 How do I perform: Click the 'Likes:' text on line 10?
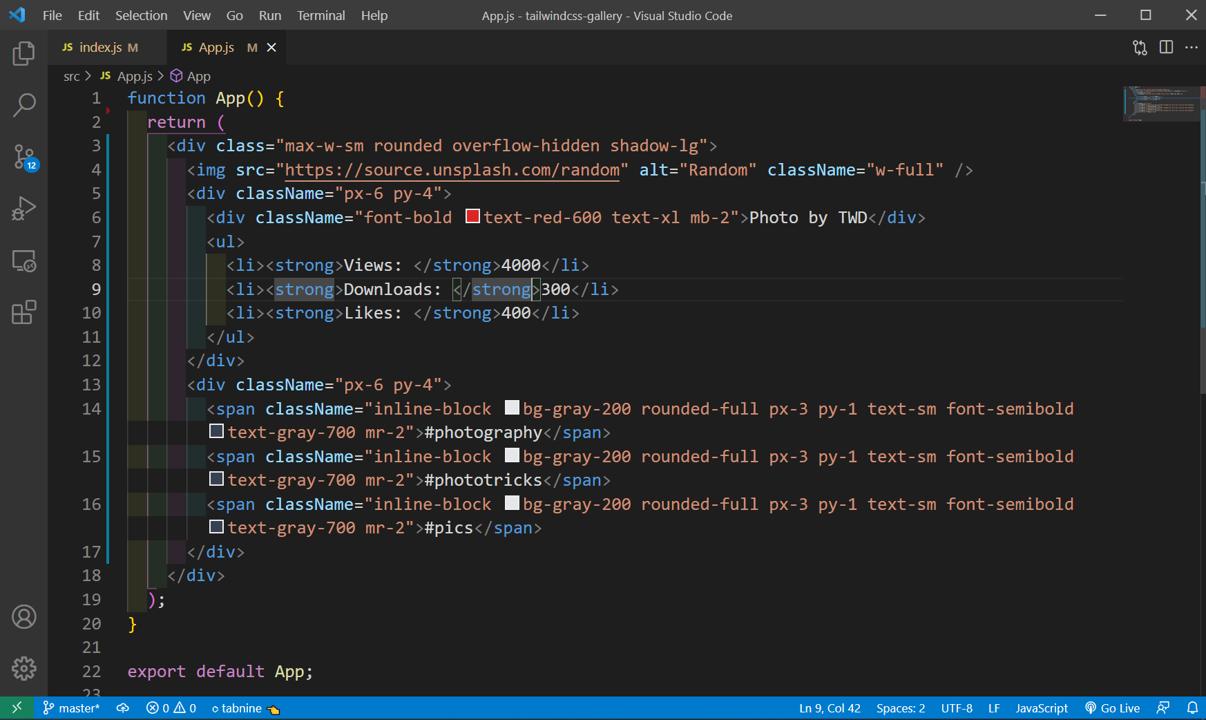coord(373,313)
